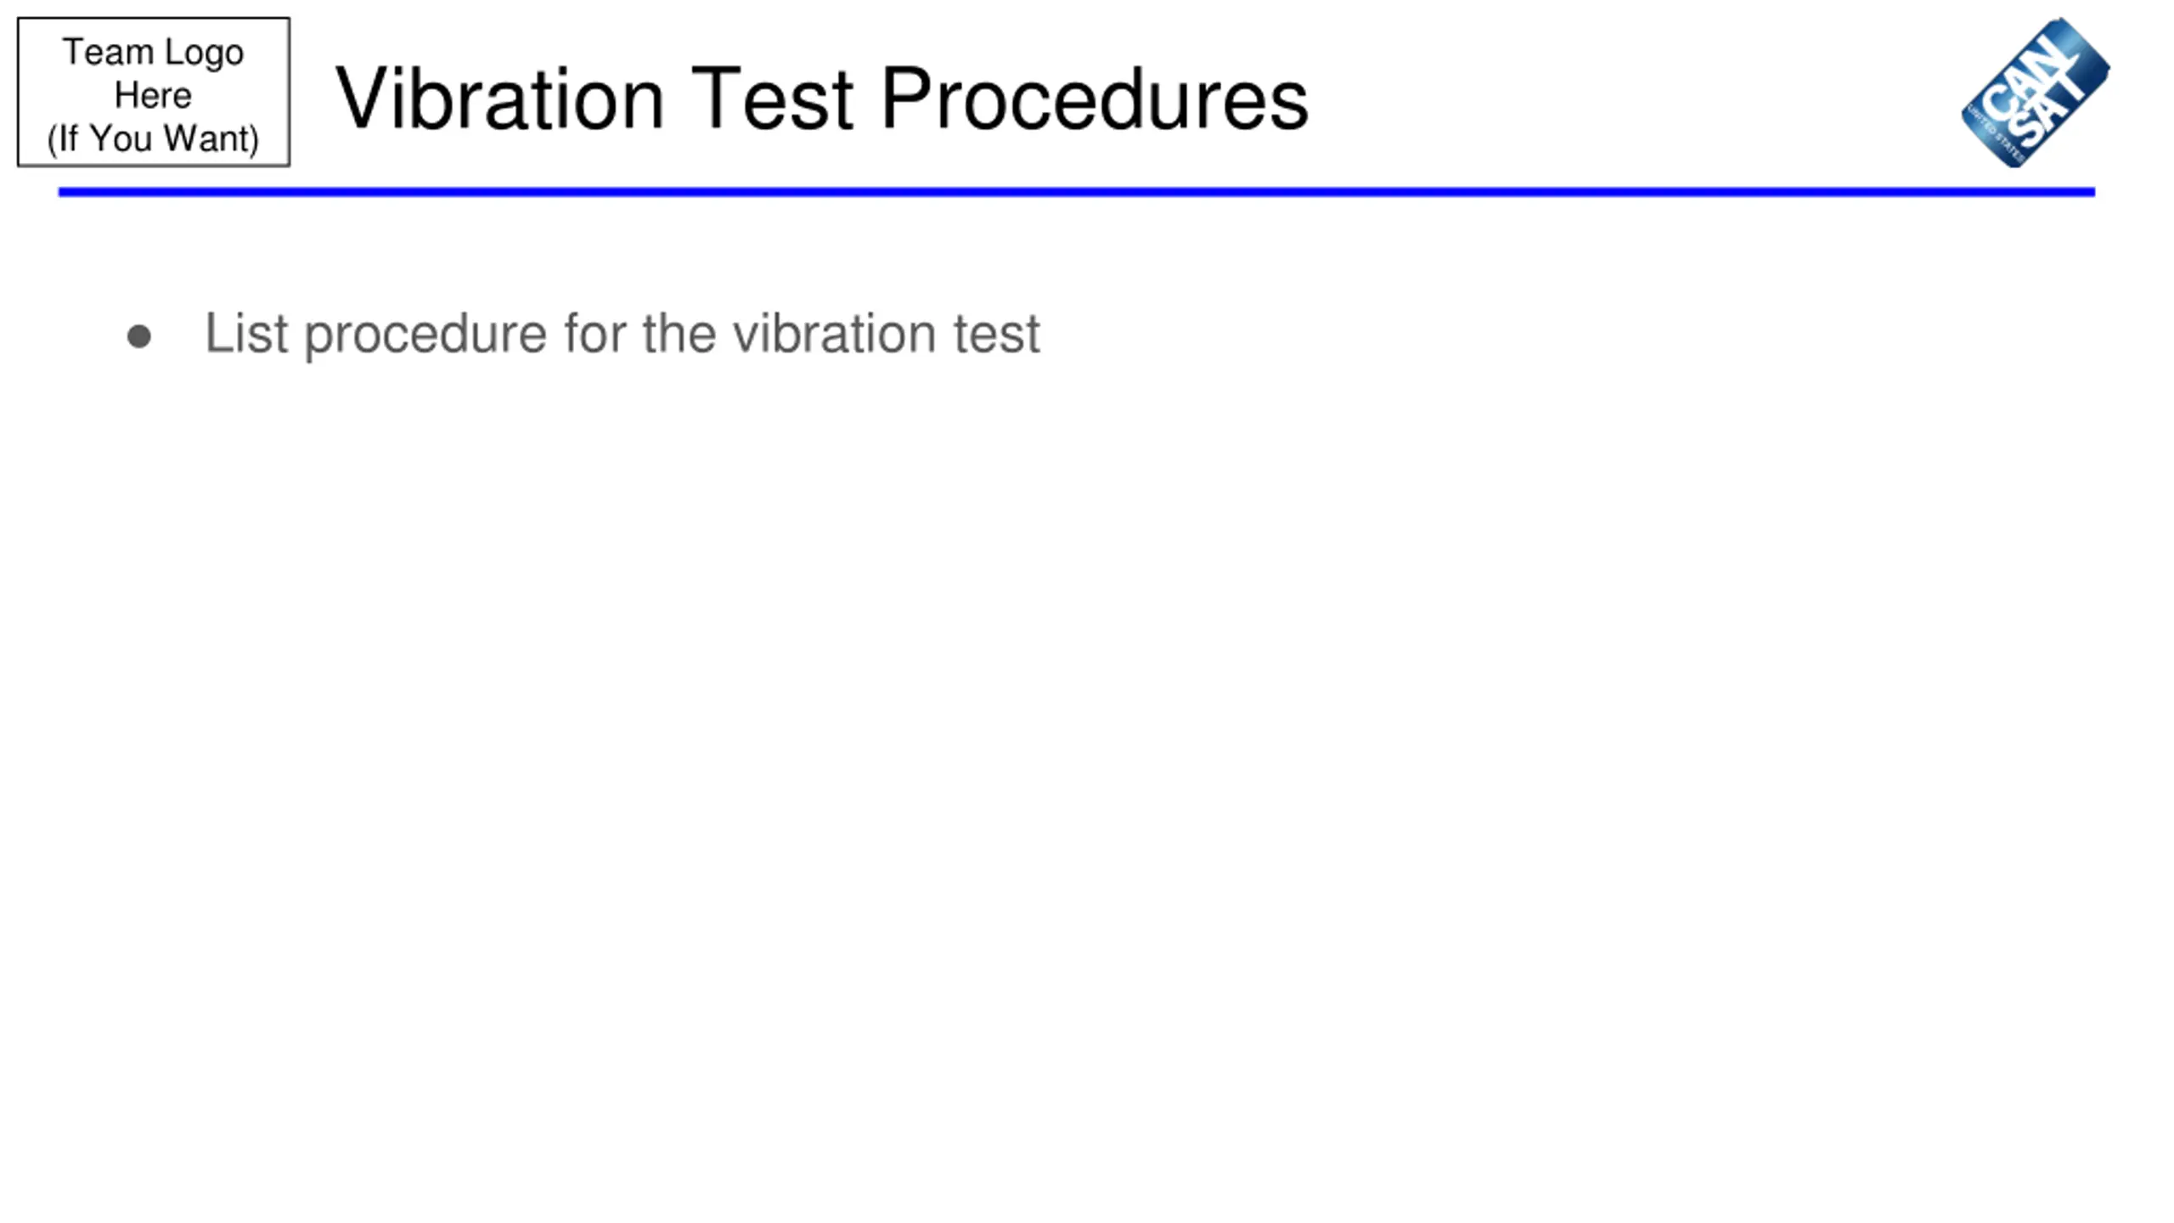This screenshot has height=1223, width=2174.
Task: Click the CanSat logo image
Action: pyautogui.click(x=2036, y=93)
